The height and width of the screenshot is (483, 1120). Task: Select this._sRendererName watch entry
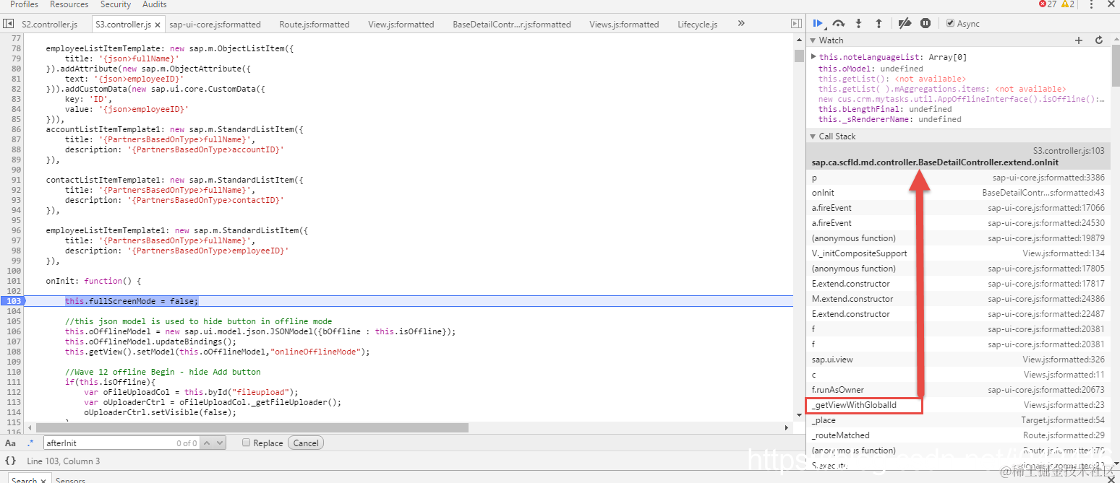[890, 119]
